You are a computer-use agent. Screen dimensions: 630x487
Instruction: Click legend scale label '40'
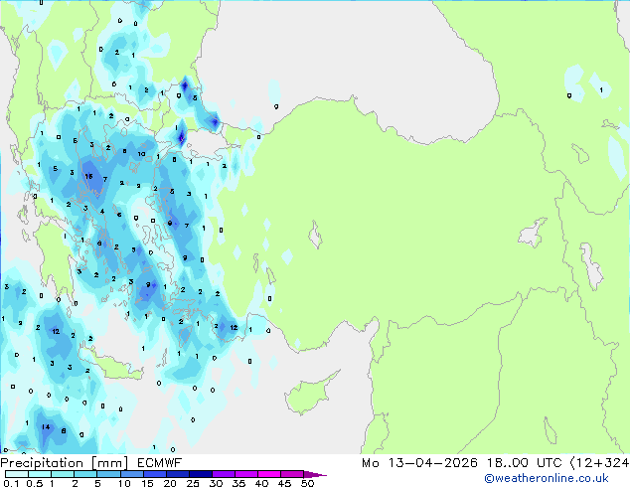pos(261,483)
